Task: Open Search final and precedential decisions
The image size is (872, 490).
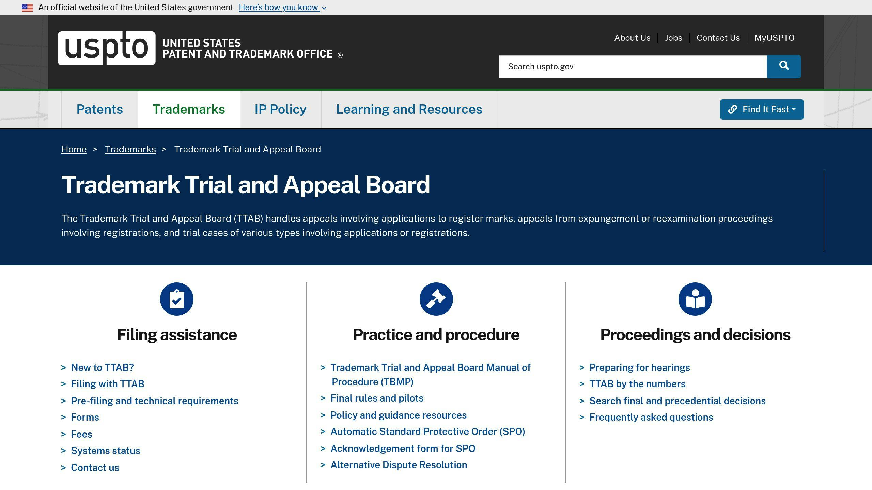Action: 678,401
